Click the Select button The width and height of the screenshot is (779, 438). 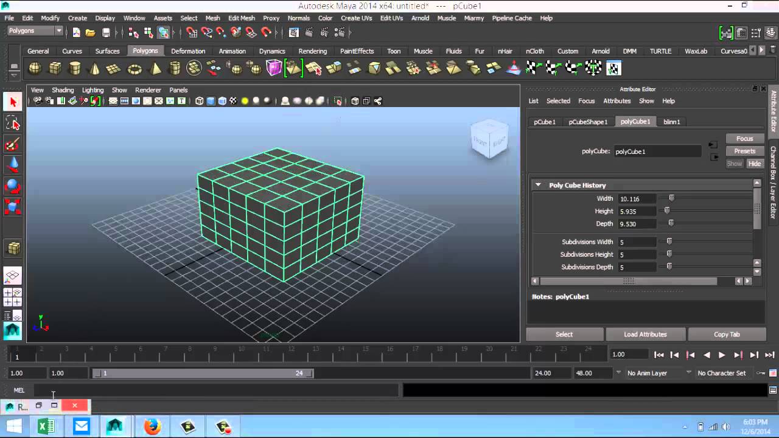click(x=564, y=334)
